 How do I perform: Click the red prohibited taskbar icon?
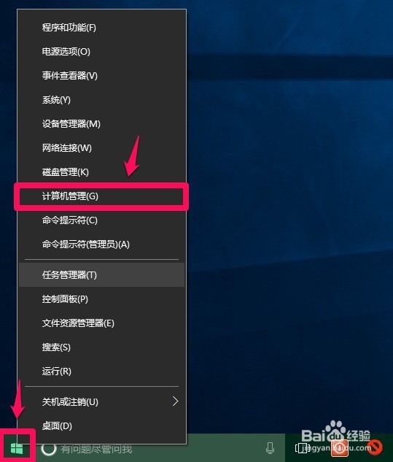coord(375,448)
